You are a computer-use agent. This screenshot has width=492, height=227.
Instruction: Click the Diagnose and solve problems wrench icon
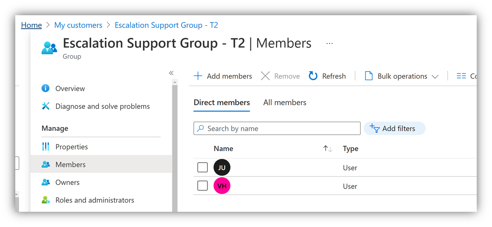tap(46, 106)
